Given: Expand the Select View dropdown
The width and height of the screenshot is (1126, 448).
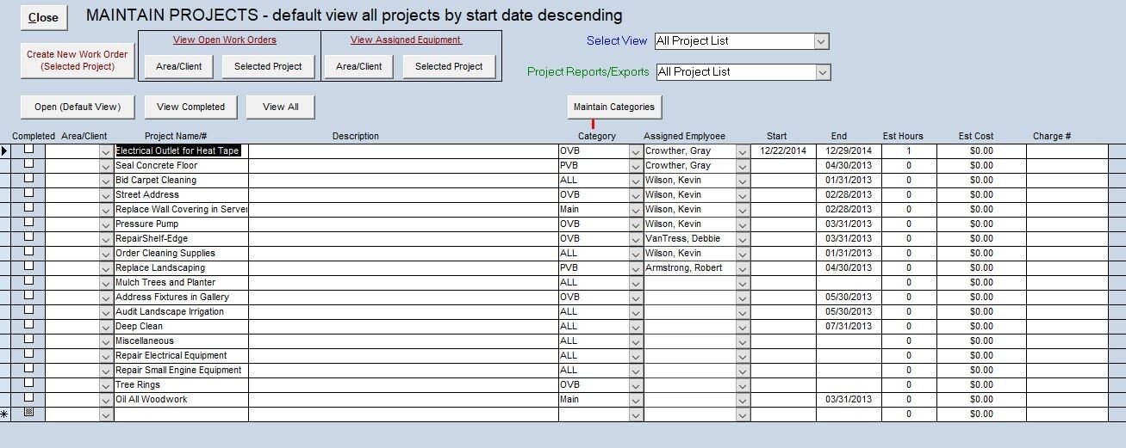Looking at the screenshot, I should 821,41.
